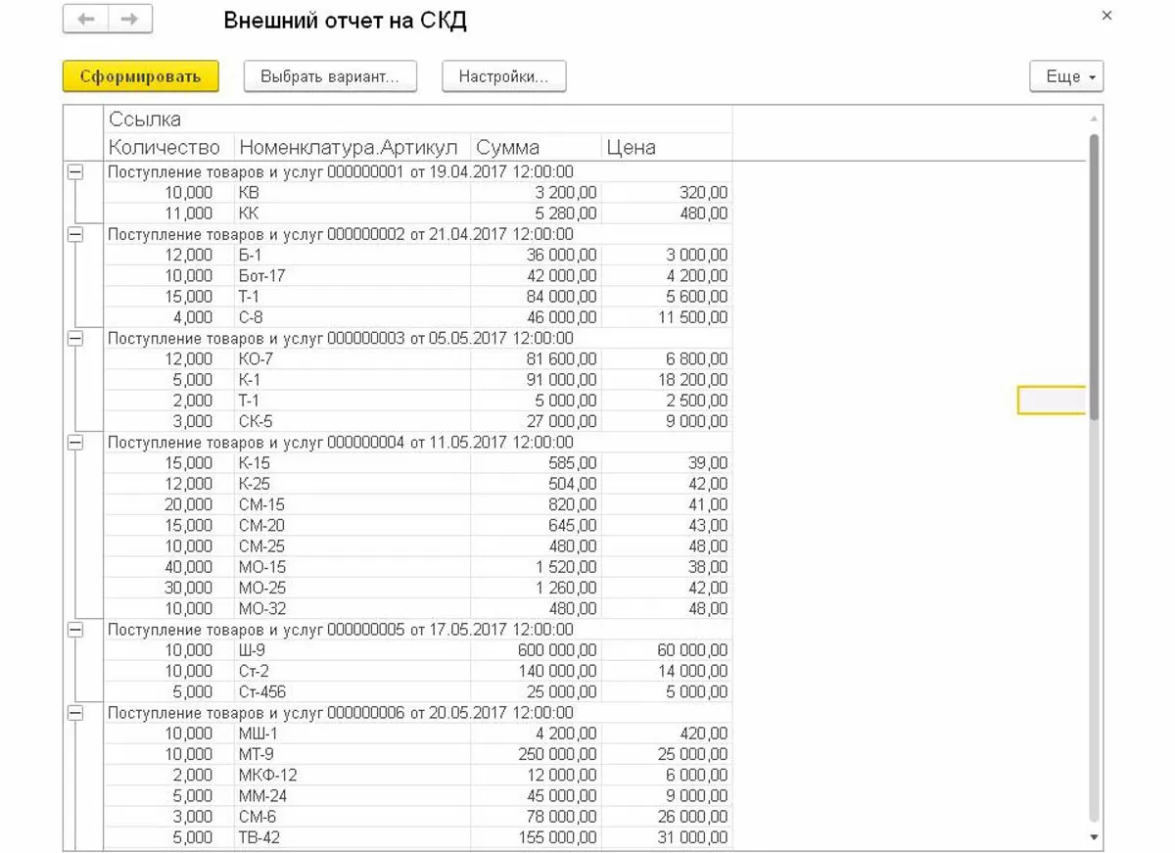
Task: Open the Еще dropdown menu
Action: coord(1066,76)
